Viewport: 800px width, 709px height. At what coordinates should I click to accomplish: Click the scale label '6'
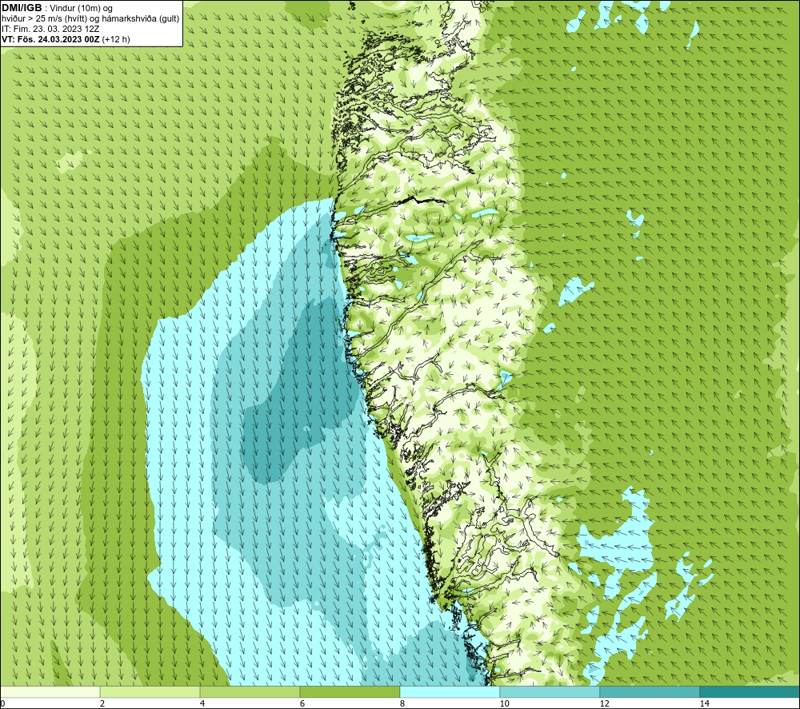click(x=302, y=704)
